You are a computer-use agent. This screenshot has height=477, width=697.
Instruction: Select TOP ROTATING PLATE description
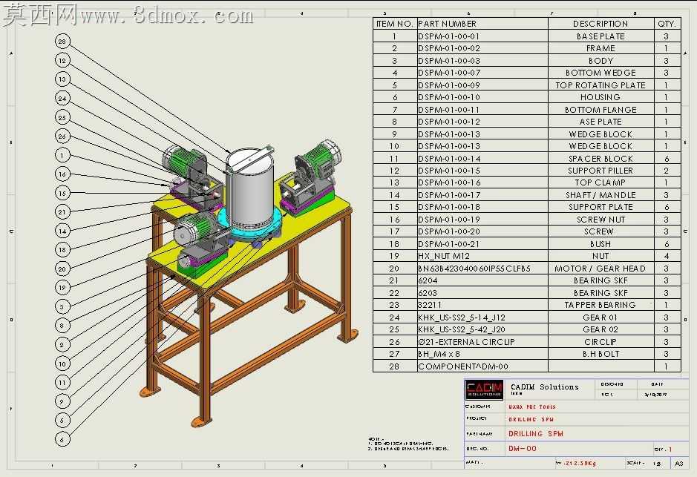(601, 85)
